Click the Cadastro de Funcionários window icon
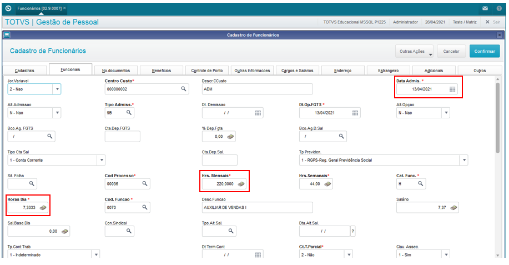The width and height of the screenshot is (509, 265). click(x=7, y=35)
